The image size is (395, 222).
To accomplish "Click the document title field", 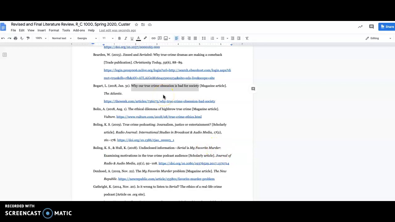I will tap(71, 24).
